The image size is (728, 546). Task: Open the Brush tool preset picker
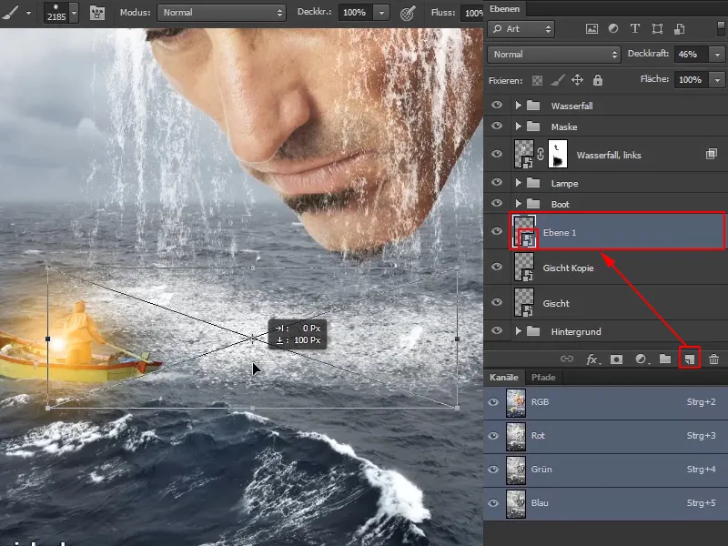(15, 13)
